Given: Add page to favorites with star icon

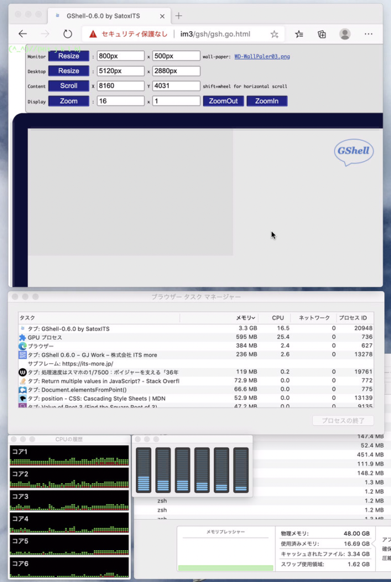Looking at the screenshot, I should point(274,34).
